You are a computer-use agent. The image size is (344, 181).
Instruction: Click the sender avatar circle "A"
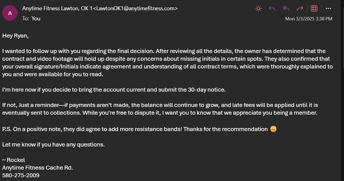tap(10, 13)
